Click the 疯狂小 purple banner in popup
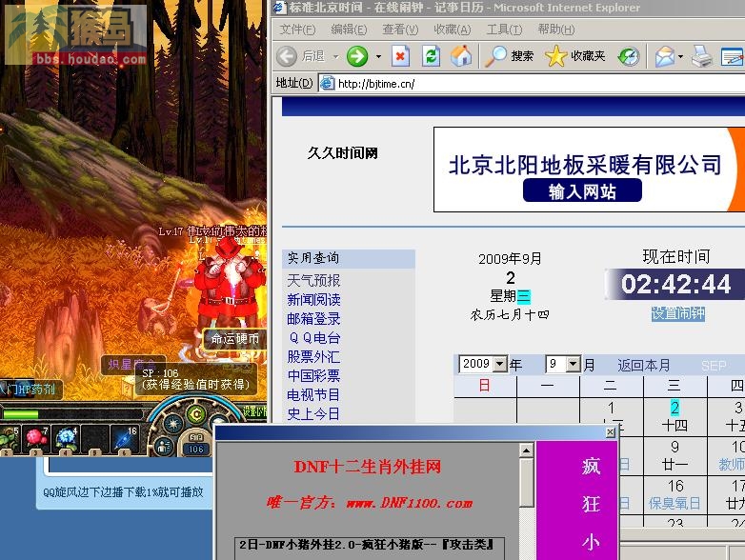Image resolution: width=745 pixels, height=560 pixels. pyautogui.click(x=577, y=501)
